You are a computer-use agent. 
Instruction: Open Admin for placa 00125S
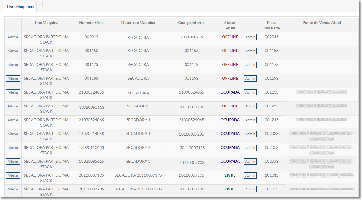pos(250,106)
